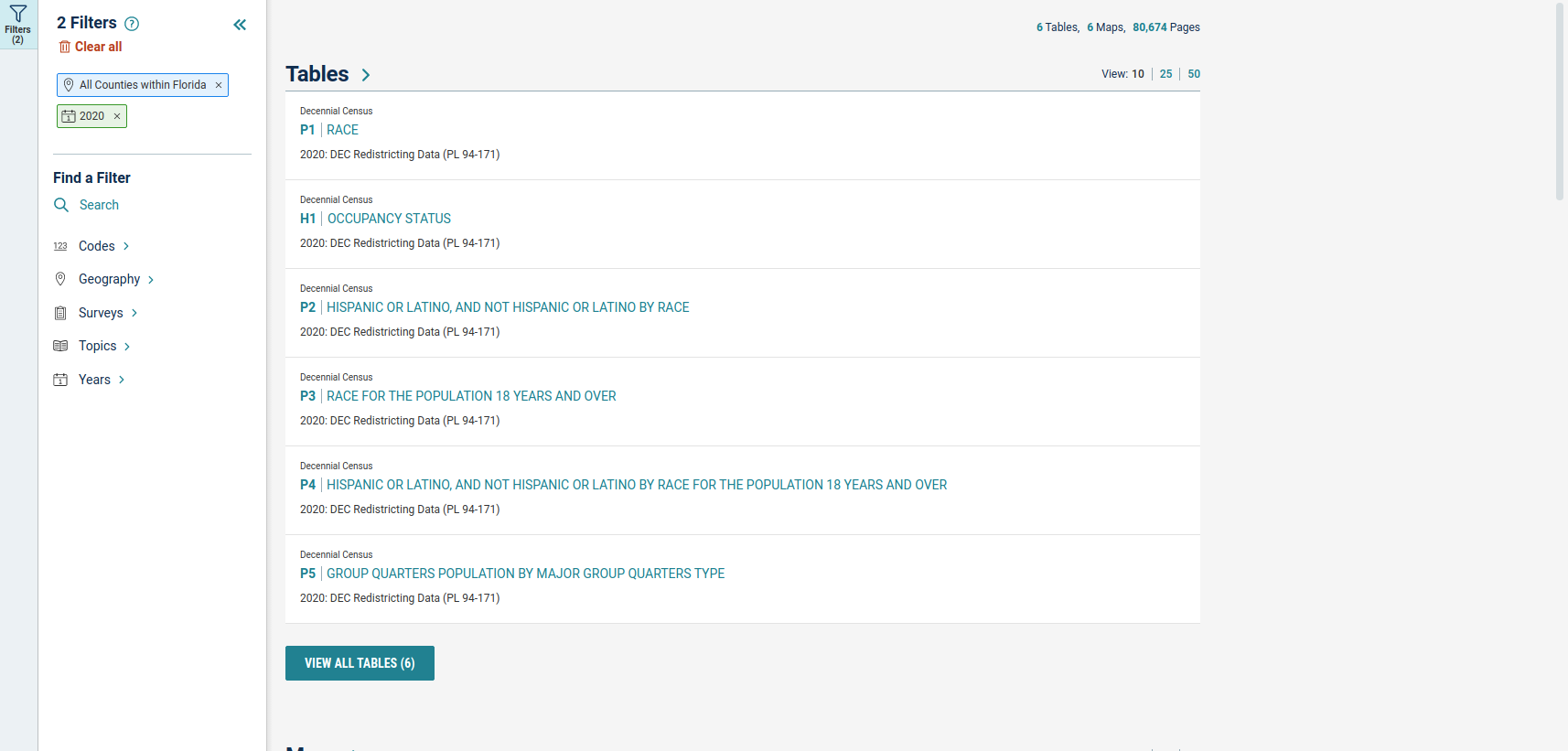Click the Clear all trash link

pos(91,47)
